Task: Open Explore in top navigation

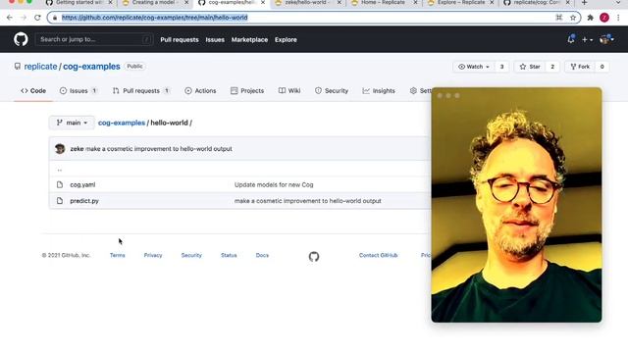Action: pos(286,39)
